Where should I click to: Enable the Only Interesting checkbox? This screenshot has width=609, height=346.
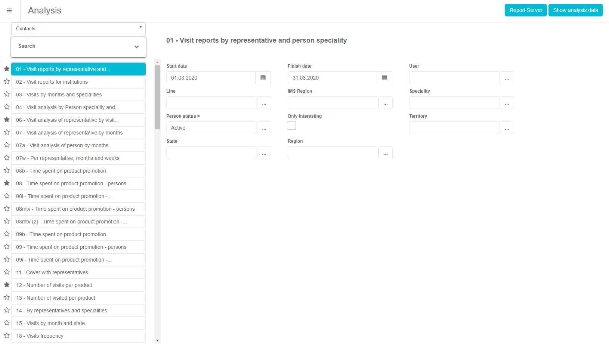tap(292, 126)
